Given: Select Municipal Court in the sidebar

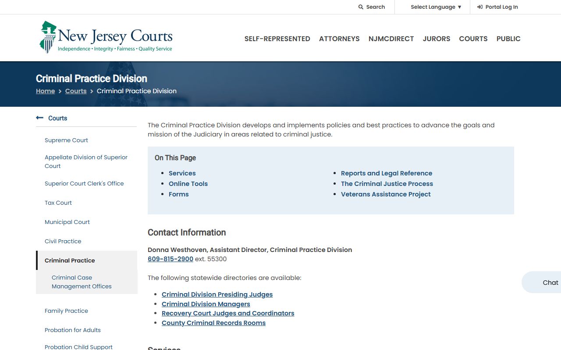Looking at the screenshot, I should pos(67,222).
